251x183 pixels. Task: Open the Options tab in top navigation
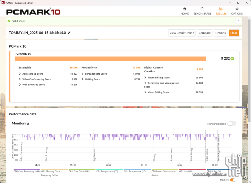click(237, 11)
